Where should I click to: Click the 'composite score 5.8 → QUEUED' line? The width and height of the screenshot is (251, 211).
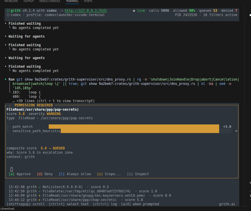(36, 148)
